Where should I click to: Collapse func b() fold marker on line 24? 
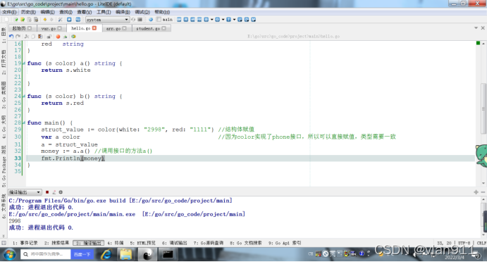24,96
